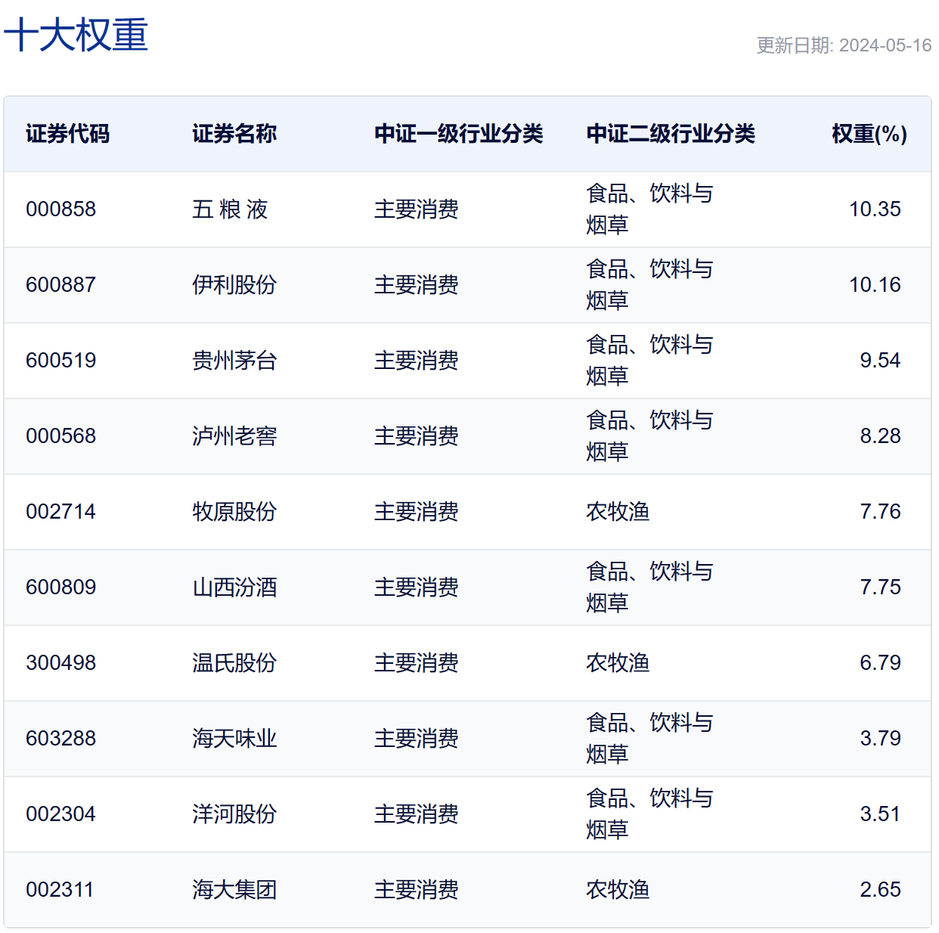939x933 pixels.
Task: Click the weight value 3.79
Action: pyautogui.click(x=880, y=739)
